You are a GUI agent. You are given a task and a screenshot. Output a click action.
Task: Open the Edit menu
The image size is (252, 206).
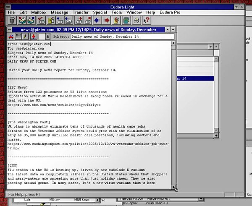pos(23,13)
